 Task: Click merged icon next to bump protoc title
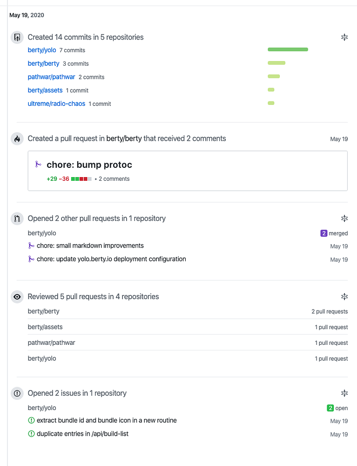tap(38, 164)
